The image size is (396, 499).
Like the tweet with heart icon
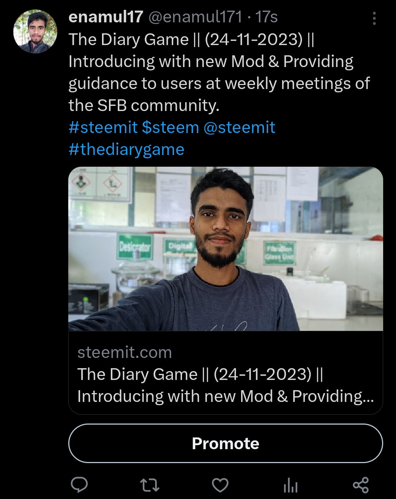click(220, 485)
